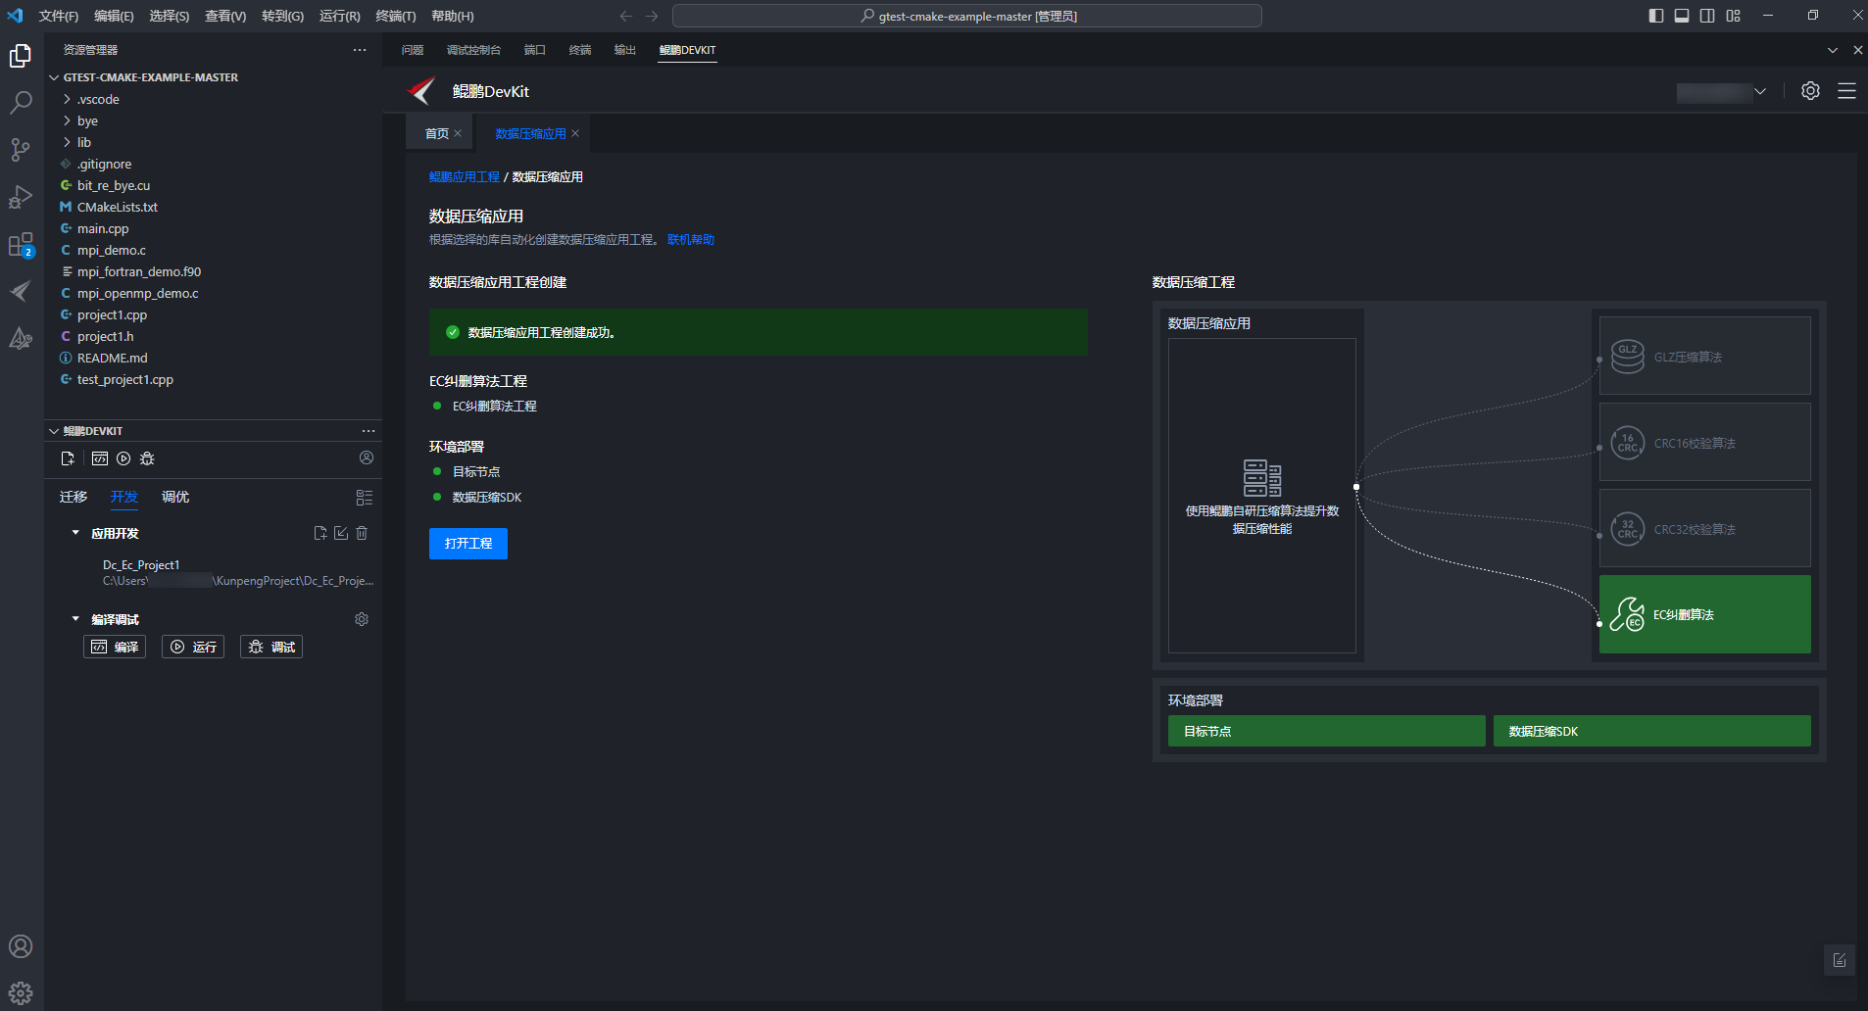Maximize panel chevron near panel close
The height and width of the screenshot is (1011, 1868).
click(x=1833, y=50)
